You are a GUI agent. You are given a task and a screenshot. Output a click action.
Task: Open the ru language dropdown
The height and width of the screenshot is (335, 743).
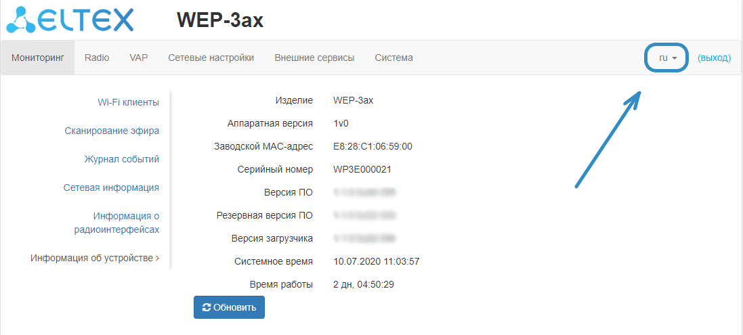tap(667, 58)
